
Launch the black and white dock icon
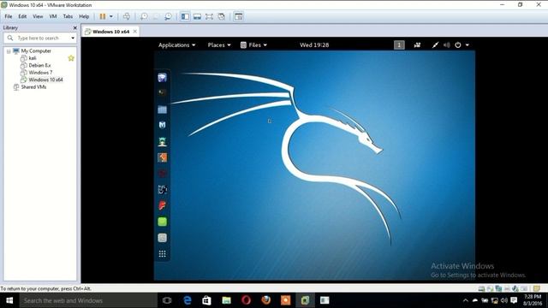(x=162, y=190)
